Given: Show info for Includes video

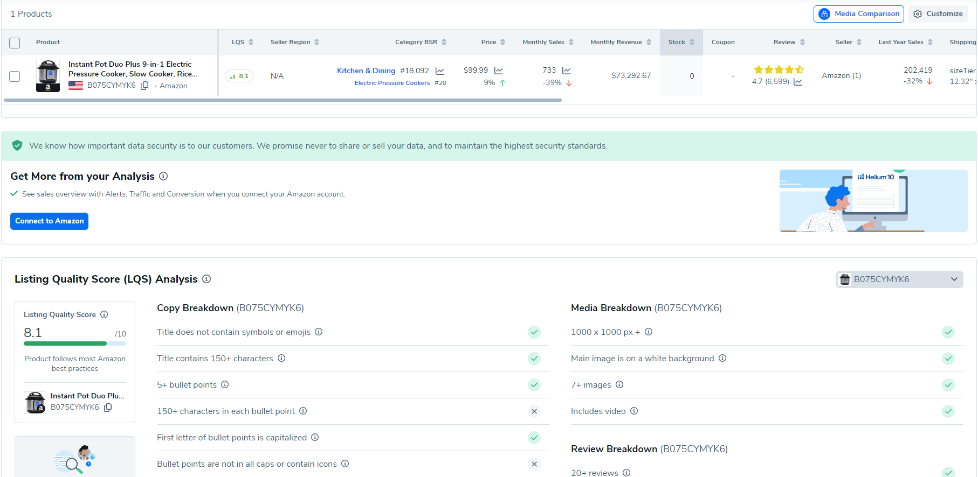Looking at the screenshot, I should click(x=634, y=411).
